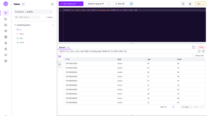Clear the query results
This screenshot has height=116, width=207.
pyautogui.click(x=201, y=47)
